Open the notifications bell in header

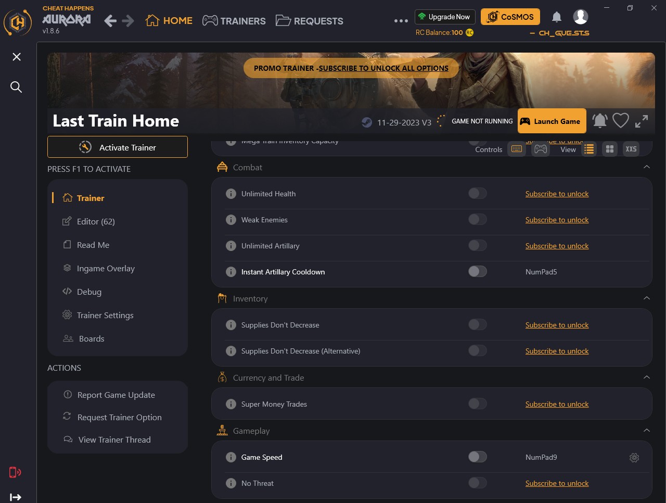557,17
